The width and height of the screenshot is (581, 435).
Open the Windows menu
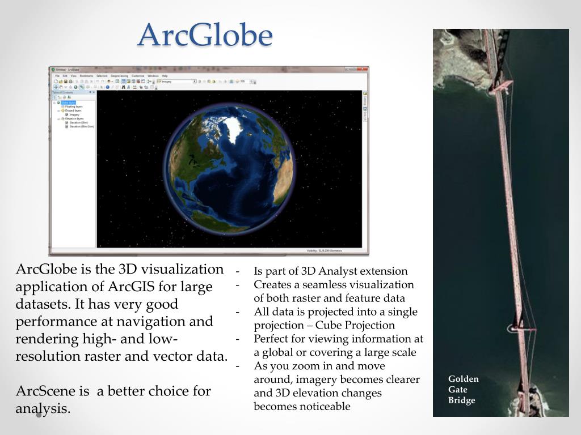click(x=153, y=76)
